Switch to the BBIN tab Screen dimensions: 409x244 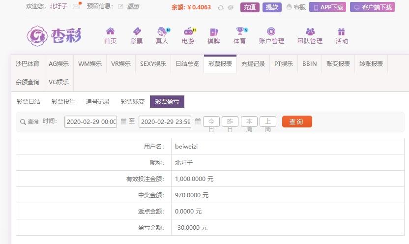click(310, 63)
